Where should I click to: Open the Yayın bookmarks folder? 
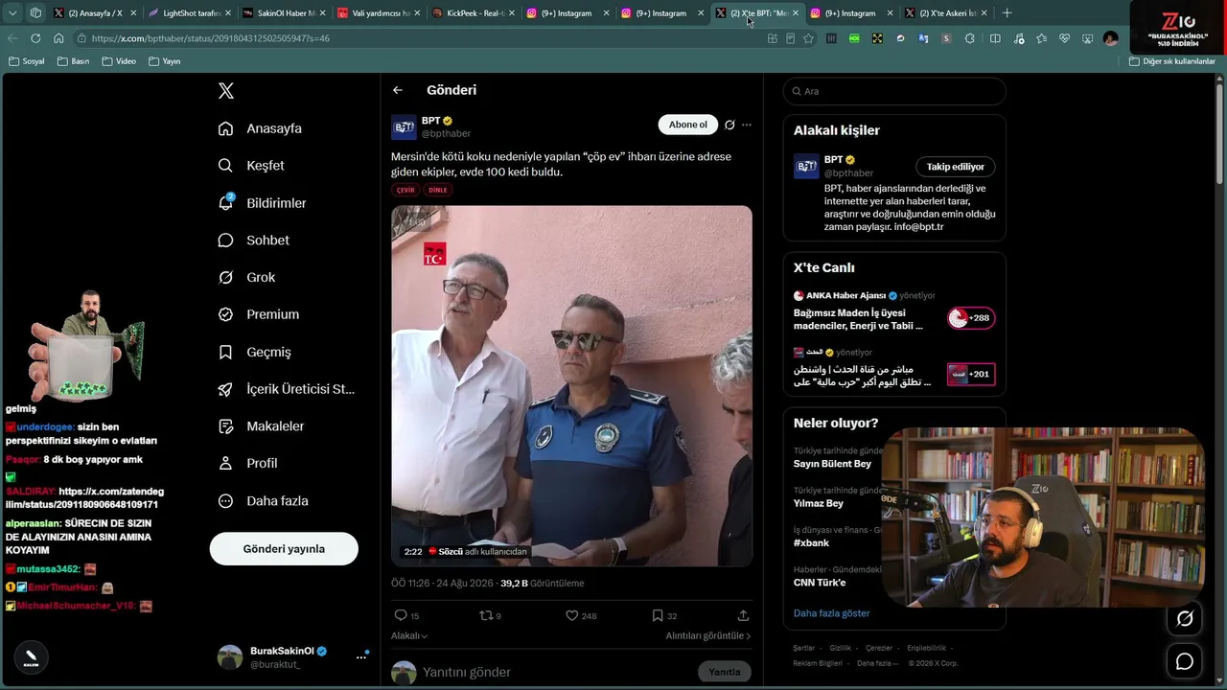[164, 61]
